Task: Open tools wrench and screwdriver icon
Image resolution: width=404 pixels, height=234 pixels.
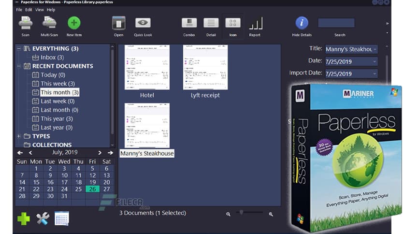Action: (43, 219)
